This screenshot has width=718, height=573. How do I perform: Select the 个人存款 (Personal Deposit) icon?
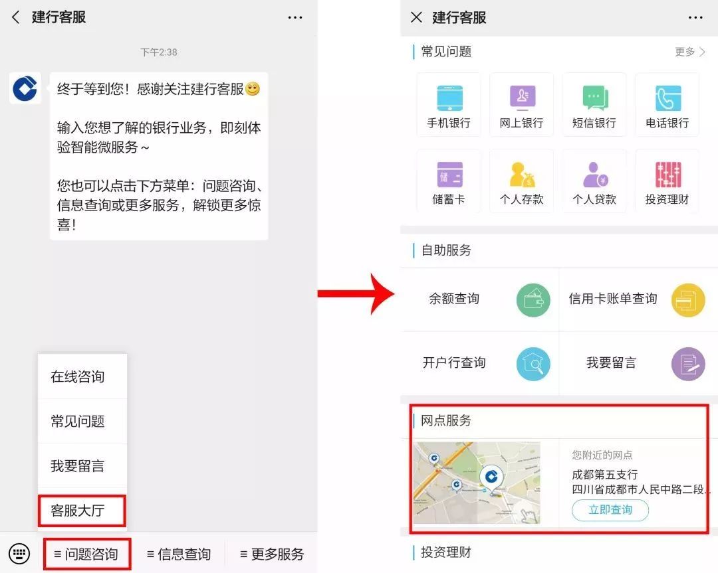(521, 181)
